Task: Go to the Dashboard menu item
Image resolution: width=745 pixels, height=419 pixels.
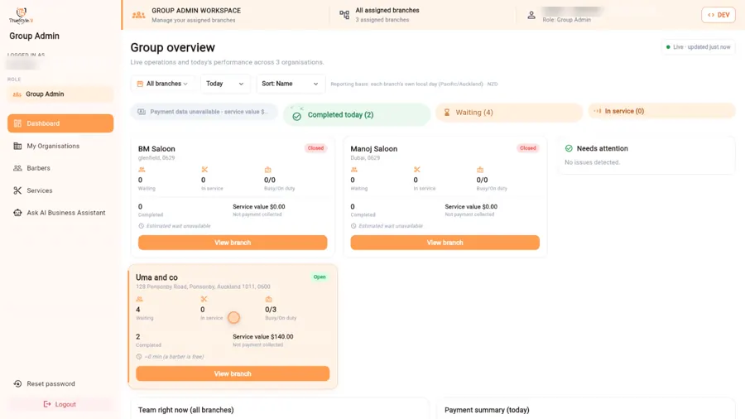Action: pyautogui.click(x=60, y=123)
